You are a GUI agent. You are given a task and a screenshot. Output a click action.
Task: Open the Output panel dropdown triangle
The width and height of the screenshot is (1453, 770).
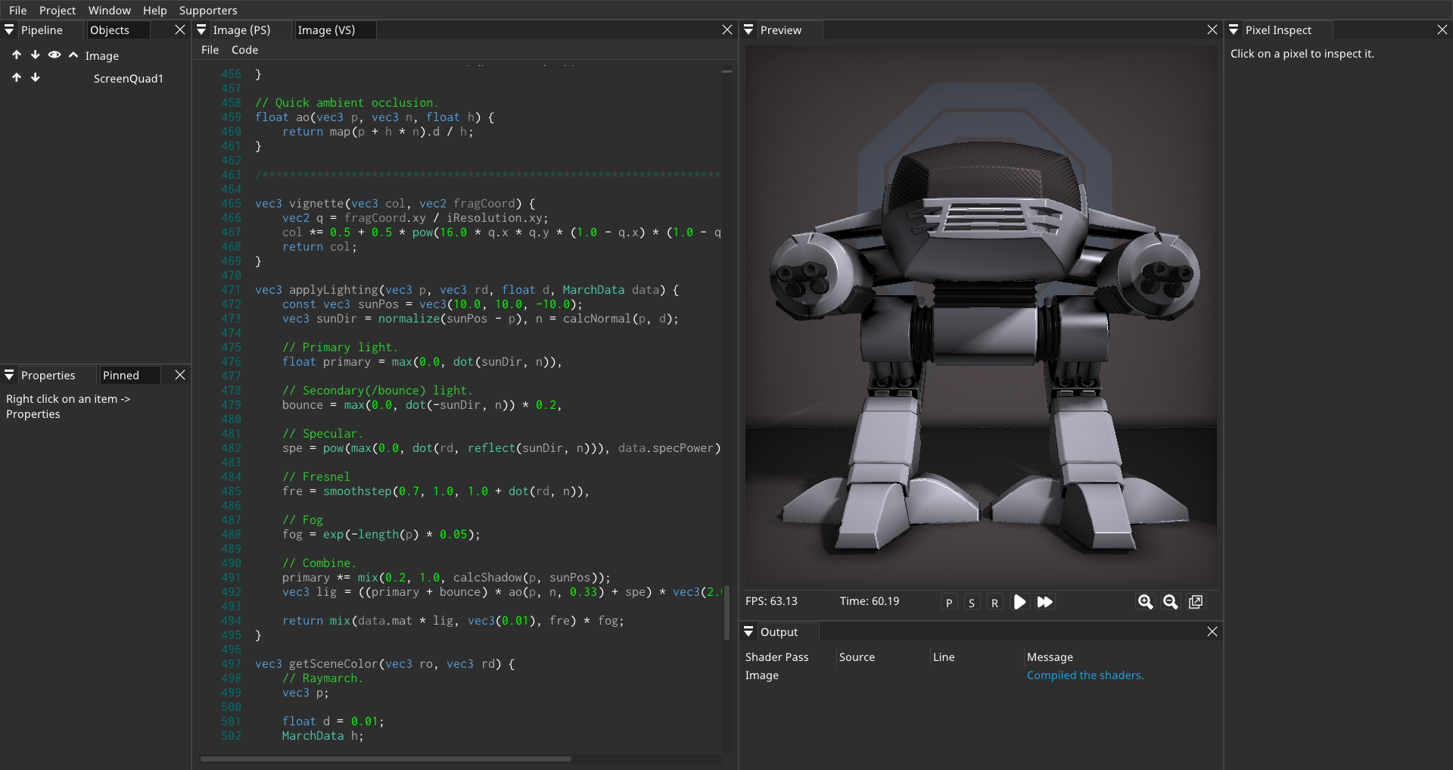748,631
